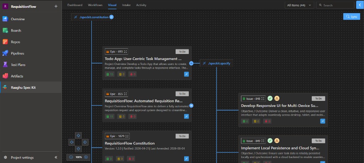Click orange warning icon on Issue 848
Viewport: 364px width, 163px height.
click(277, 98)
